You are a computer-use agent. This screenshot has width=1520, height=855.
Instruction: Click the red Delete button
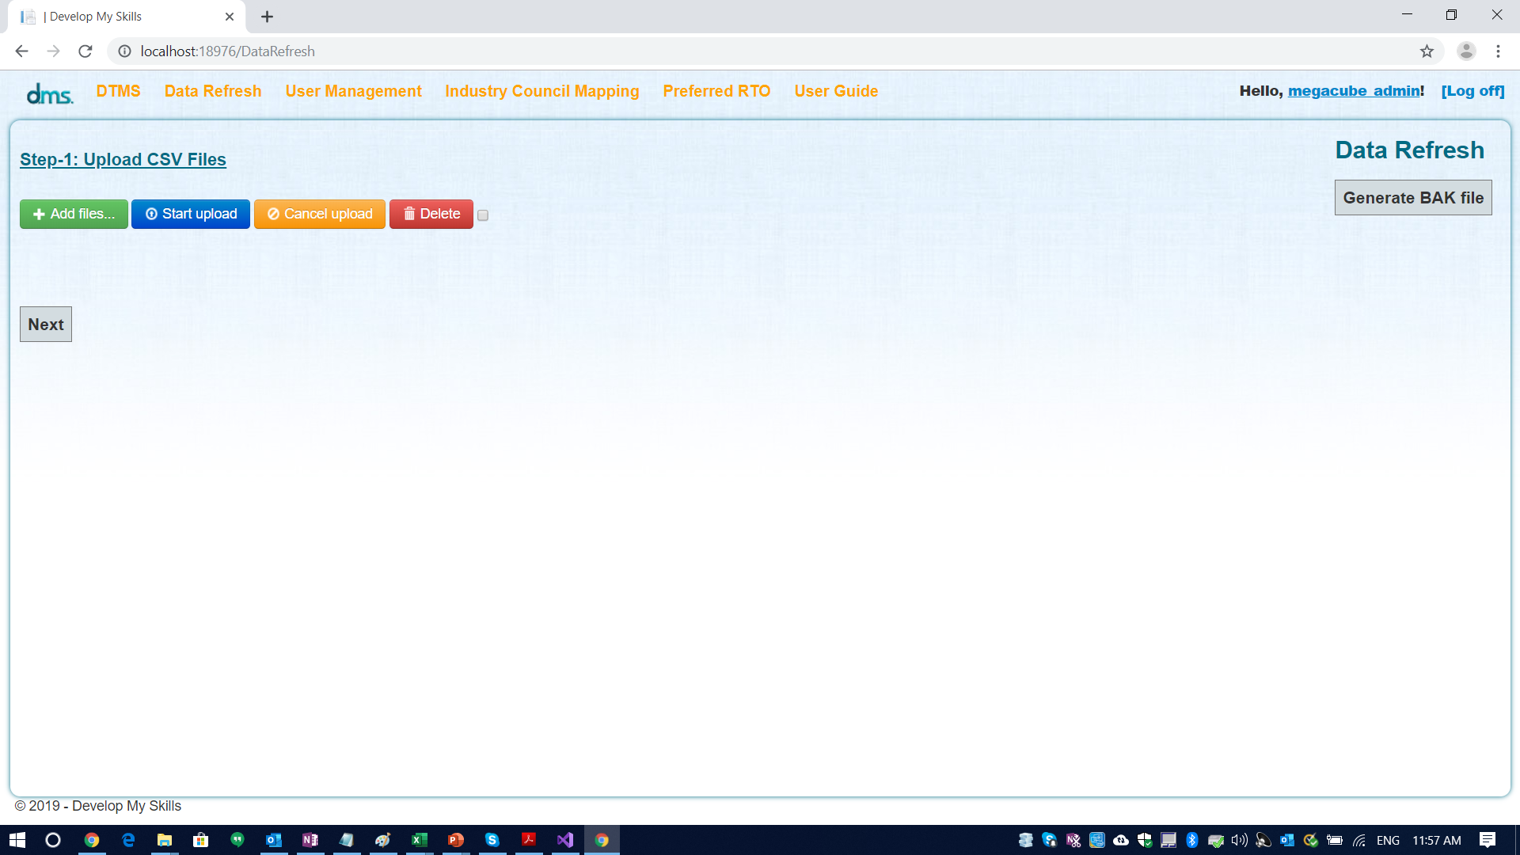(x=431, y=214)
